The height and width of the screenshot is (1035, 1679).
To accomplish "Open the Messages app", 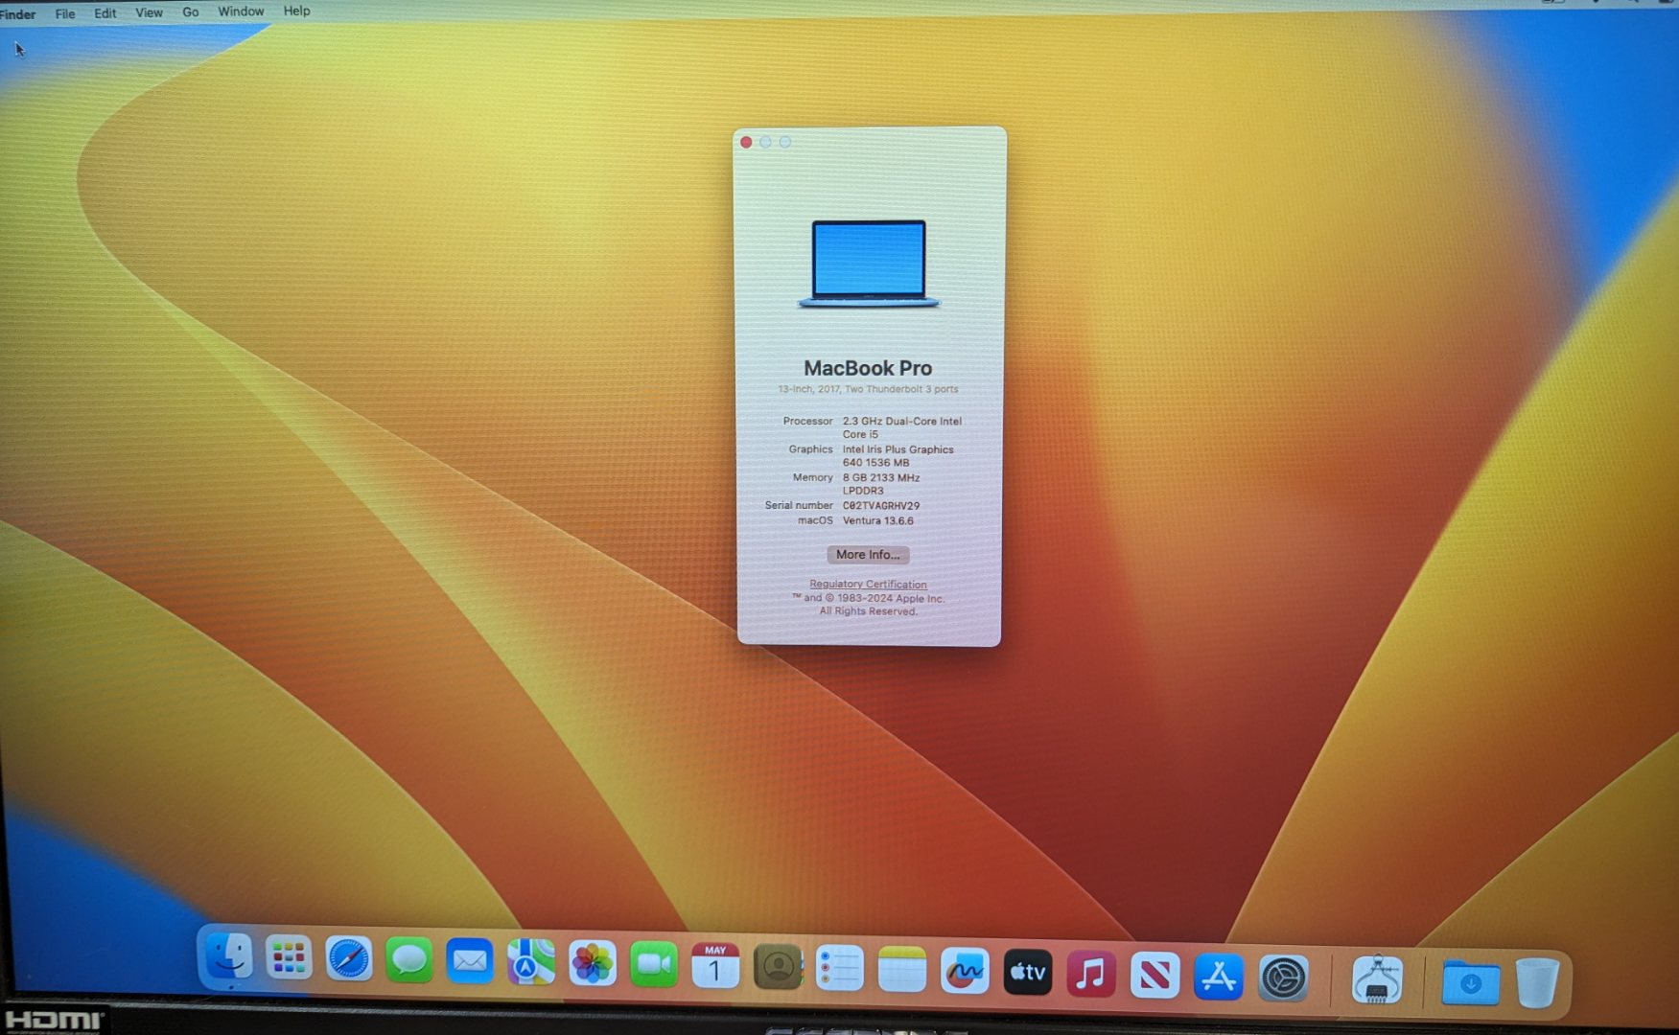I will point(409,960).
